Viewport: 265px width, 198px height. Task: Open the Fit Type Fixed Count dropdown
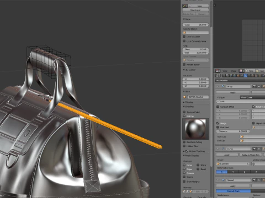pos(252,97)
